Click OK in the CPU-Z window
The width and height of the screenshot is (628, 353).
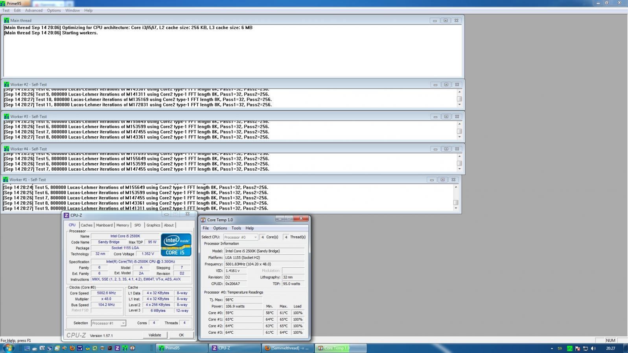(x=181, y=335)
